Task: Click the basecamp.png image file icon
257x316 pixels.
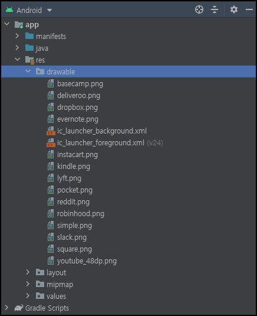Action: coord(51,83)
